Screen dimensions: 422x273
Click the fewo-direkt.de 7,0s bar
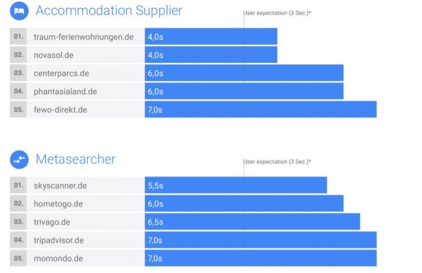pyautogui.click(x=261, y=110)
